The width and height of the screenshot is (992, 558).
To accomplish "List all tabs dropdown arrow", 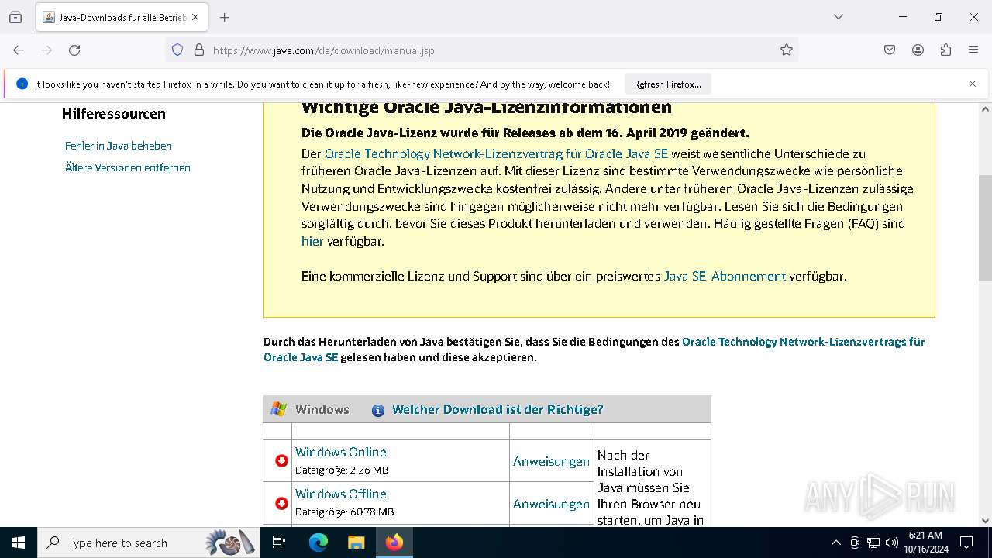I will 838,17.
